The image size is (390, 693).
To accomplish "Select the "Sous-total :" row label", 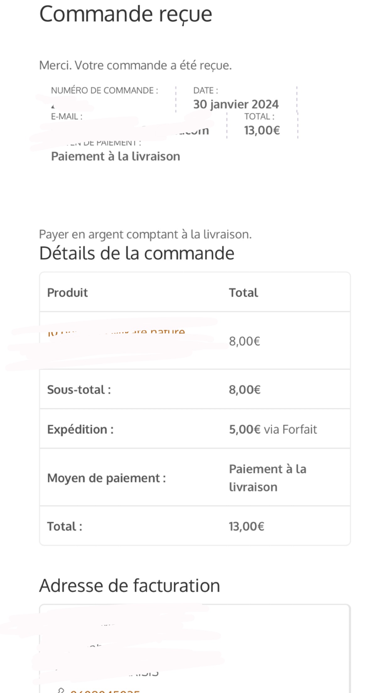I will (79, 389).
